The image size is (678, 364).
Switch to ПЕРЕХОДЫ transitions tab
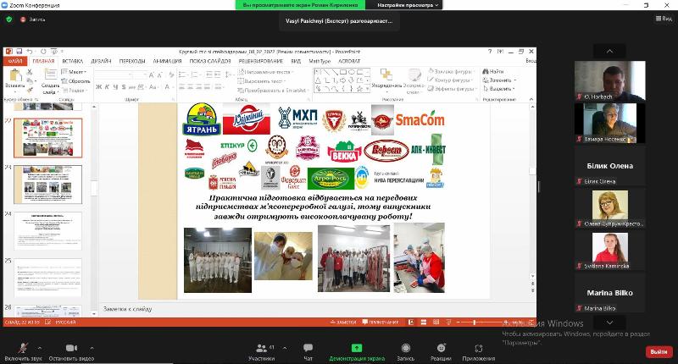coord(132,61)
